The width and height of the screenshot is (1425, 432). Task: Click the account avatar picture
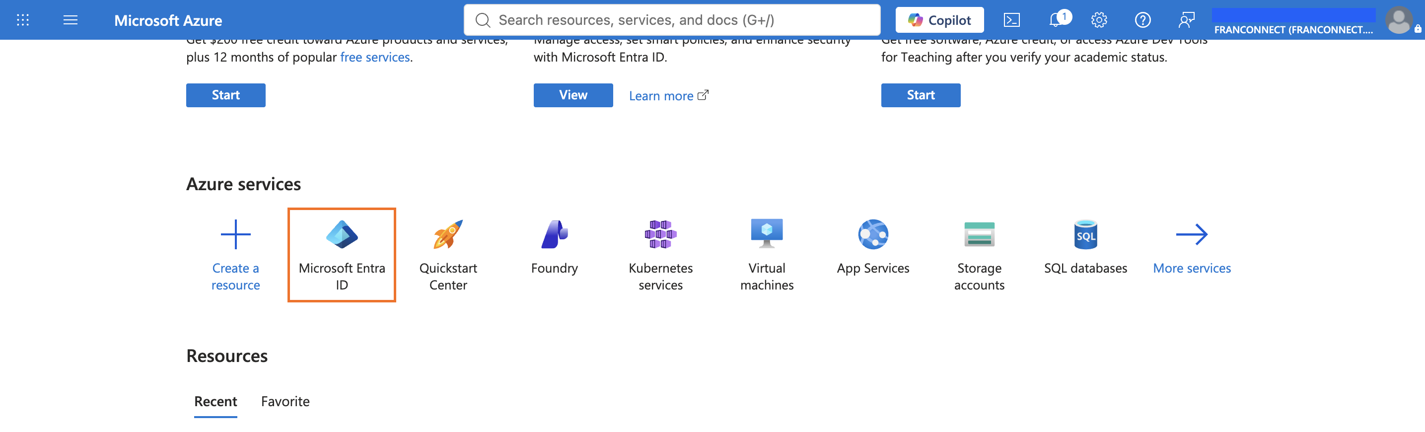click(1399, 20)
